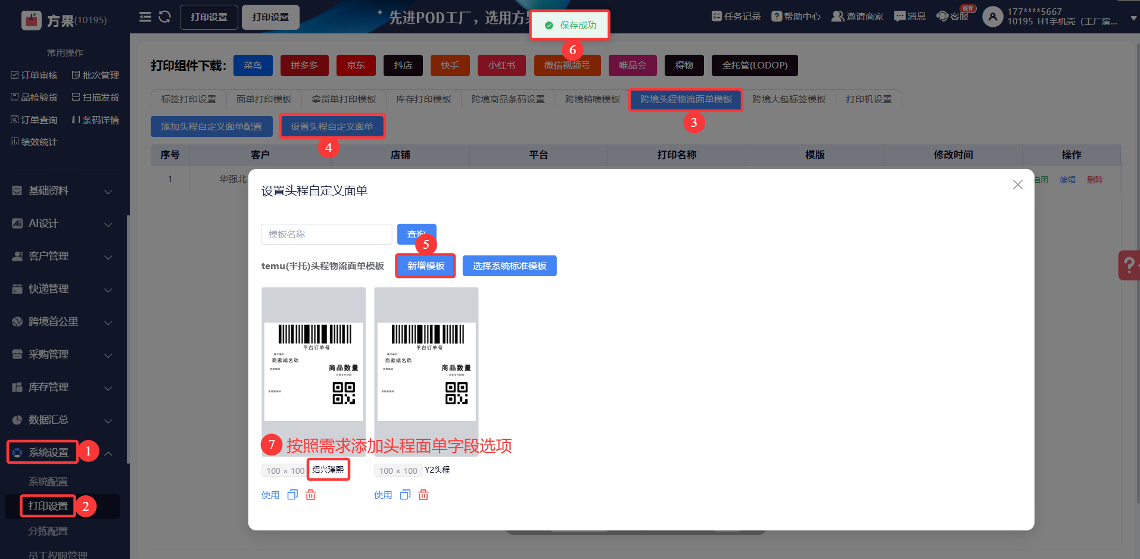Copy the Y2头程 template
The width and height of the screenshot is (1140, 559).
point(405,495)
